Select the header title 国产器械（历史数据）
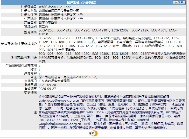This screenshot has width=189, height=139. pos(82,2)
